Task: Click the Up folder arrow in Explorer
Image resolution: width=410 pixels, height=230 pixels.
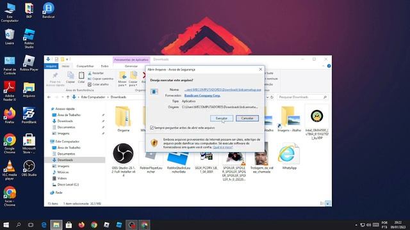Action: point(68,97)
